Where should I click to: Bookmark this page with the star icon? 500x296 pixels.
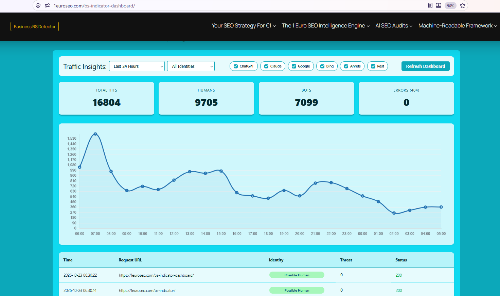(463, 5)
